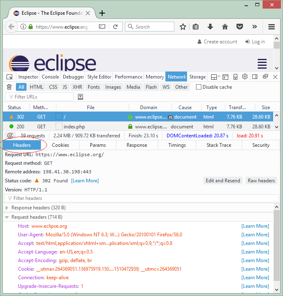Filter requests by WS
Image resolution: width=283 pixels, height=296 pixels.
(x=166, y=87)
